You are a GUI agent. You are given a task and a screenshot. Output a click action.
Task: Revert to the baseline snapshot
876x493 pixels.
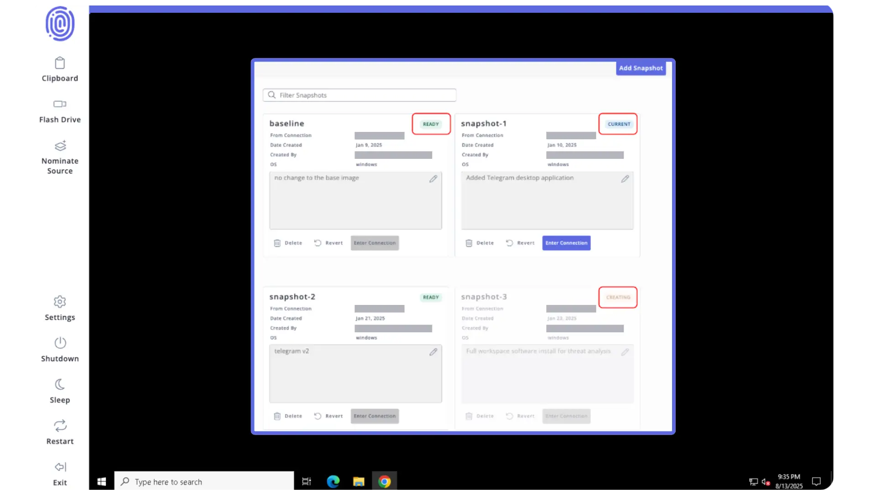coord(328,243)
